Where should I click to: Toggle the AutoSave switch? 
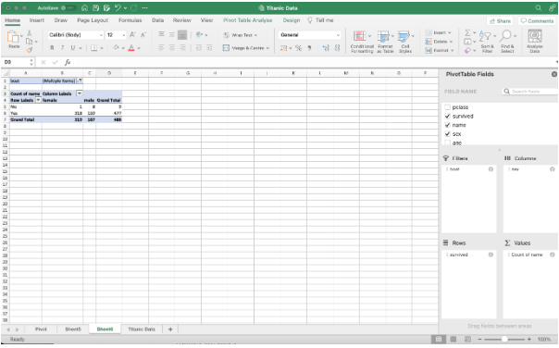coord(68,7)
